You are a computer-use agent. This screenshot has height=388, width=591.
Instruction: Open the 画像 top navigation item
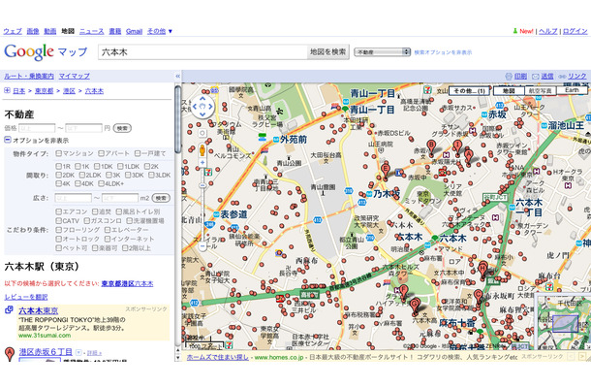click(33, 31)
